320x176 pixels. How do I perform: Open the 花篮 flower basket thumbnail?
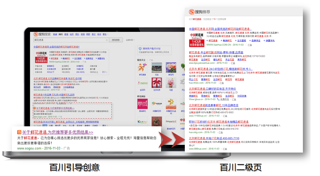point(171,83)
